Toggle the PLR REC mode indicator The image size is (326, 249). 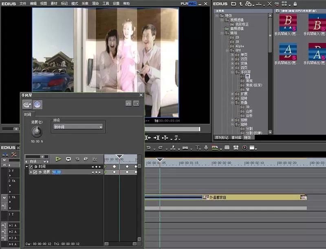click(188, 4)
